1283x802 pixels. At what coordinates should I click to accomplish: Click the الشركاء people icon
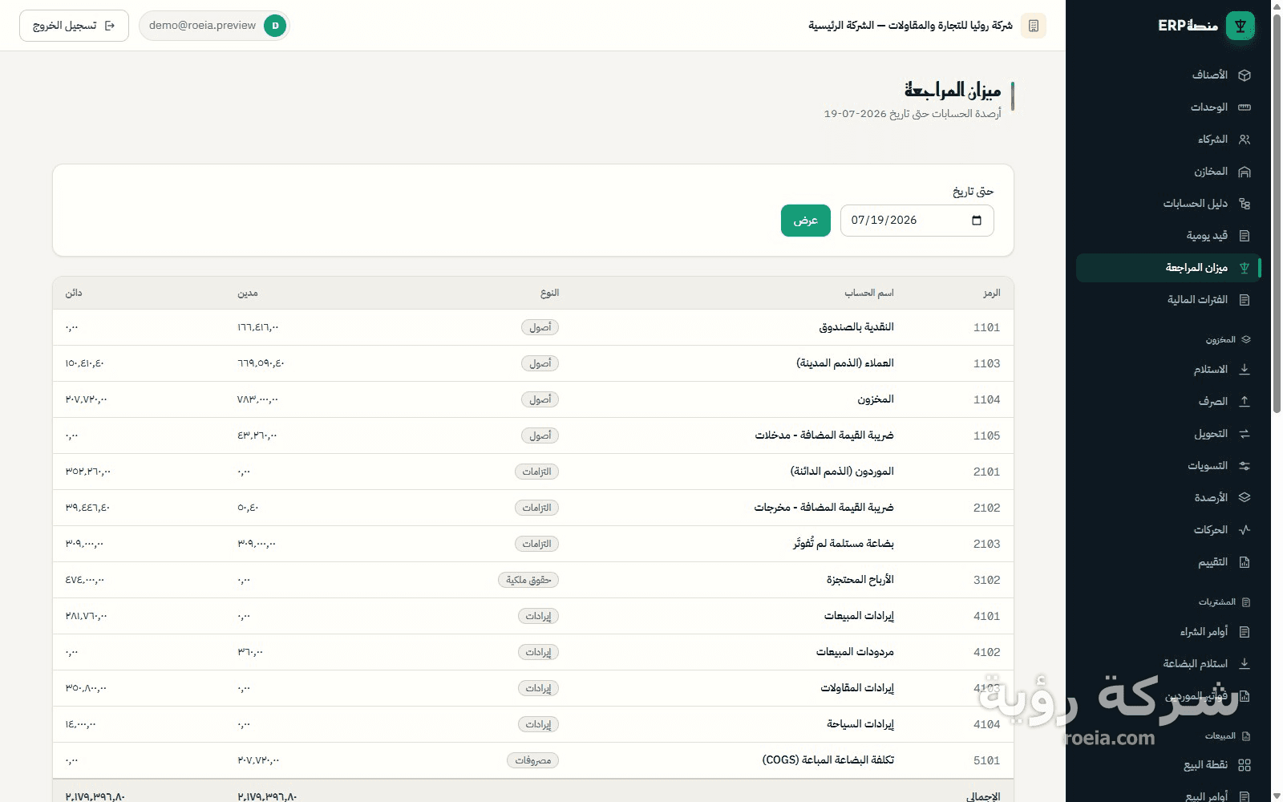1245,140
